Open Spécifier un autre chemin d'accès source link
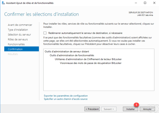The height and width of the screenshot is (113, 159). point(66,99)
